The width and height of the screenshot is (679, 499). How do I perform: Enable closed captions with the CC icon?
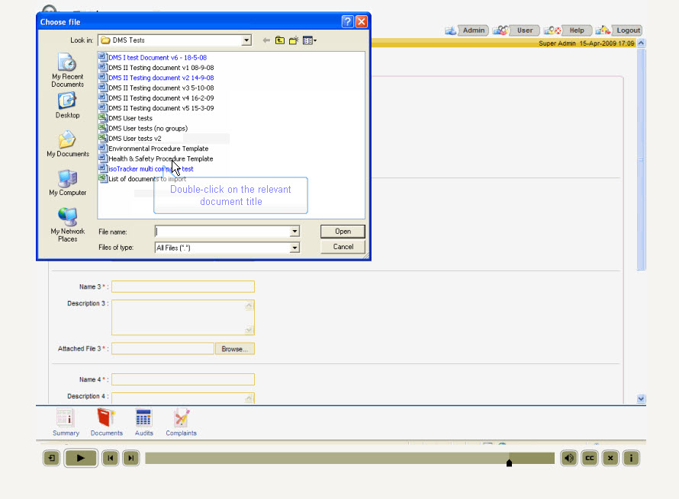click(589, 458)
